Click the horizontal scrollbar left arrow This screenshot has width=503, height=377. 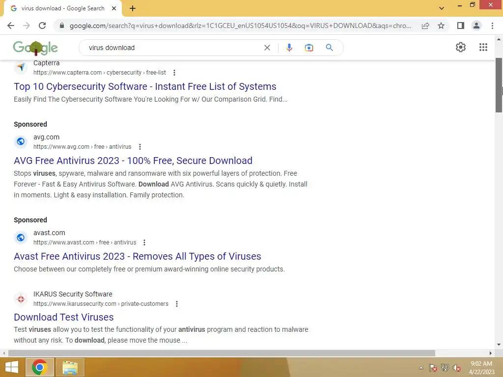[3, 353]
